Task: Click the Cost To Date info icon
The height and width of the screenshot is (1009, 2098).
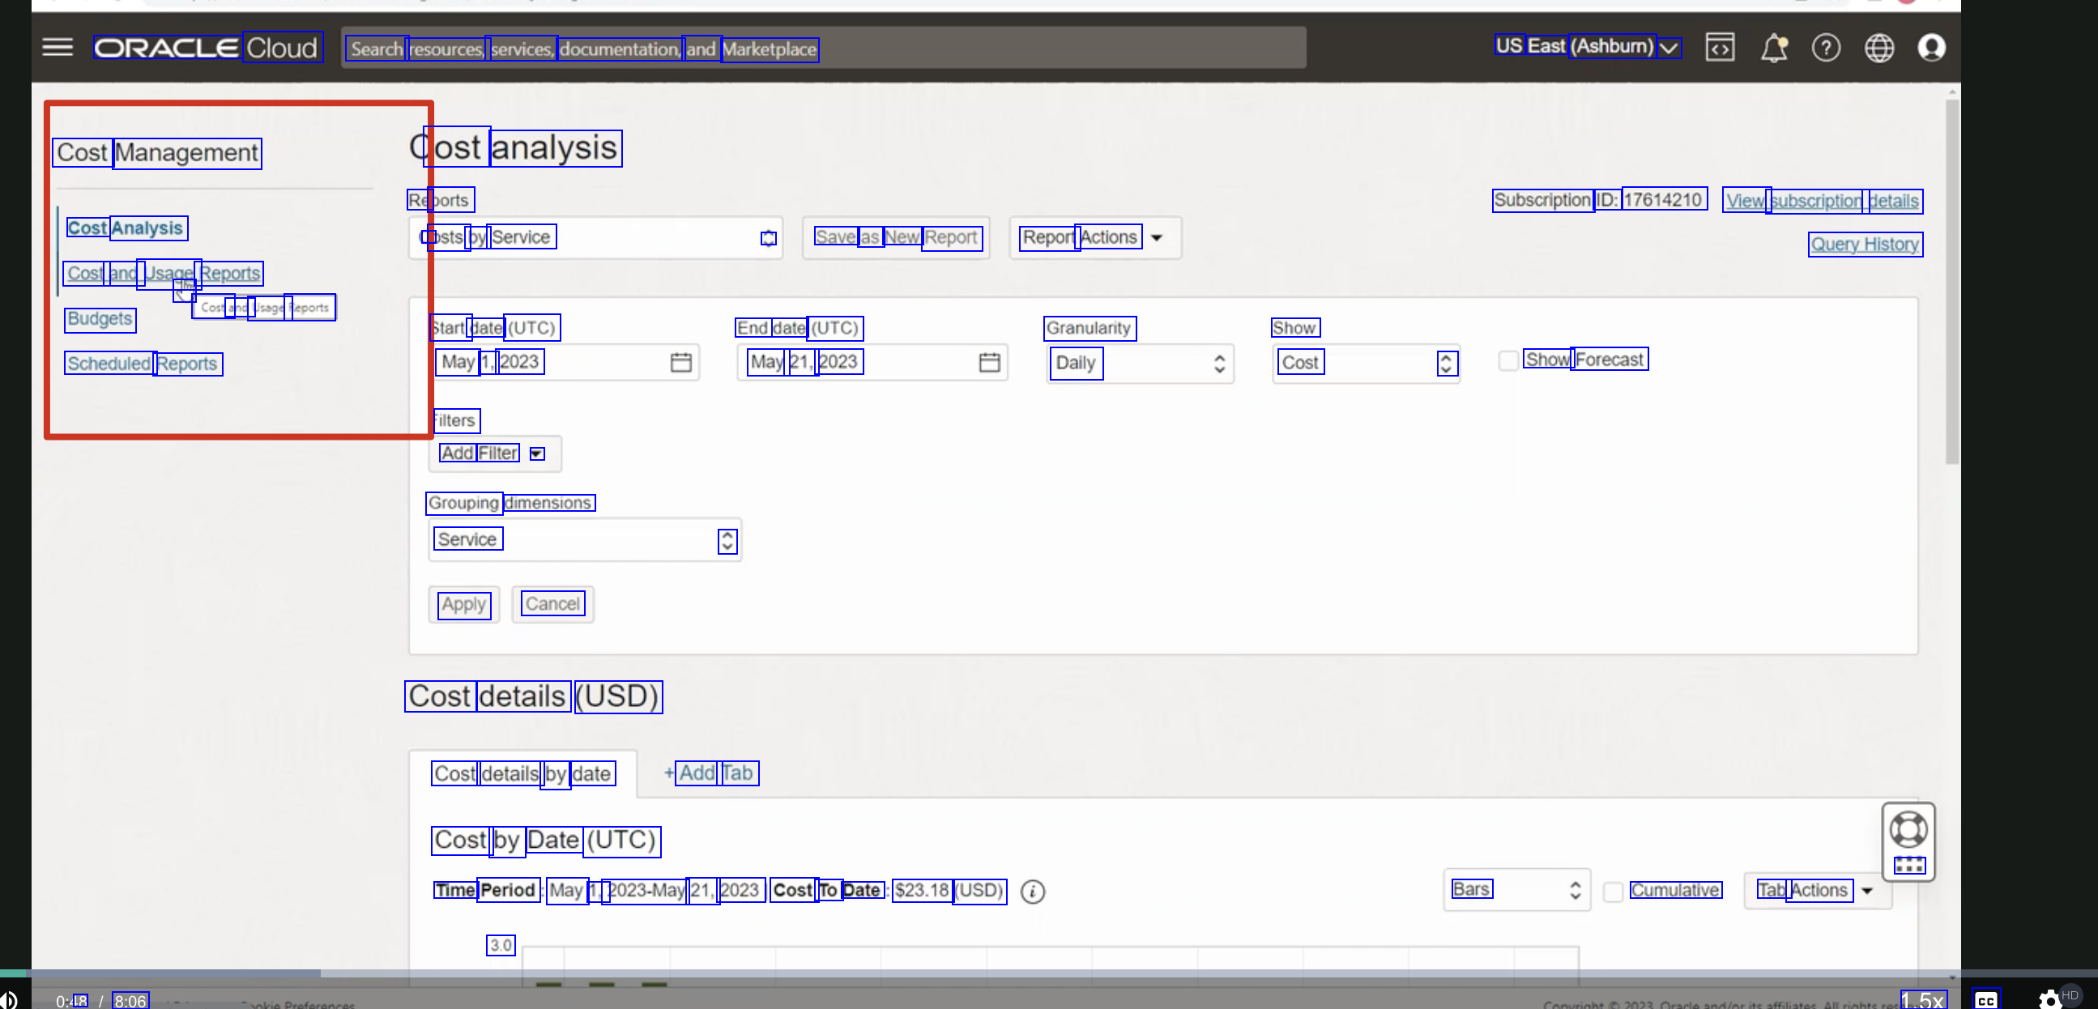Action: click(1032, 891)
